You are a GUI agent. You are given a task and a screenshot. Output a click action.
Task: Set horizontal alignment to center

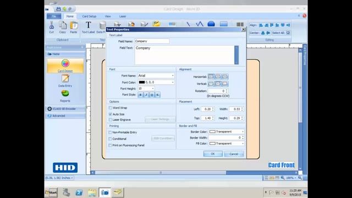218,77
